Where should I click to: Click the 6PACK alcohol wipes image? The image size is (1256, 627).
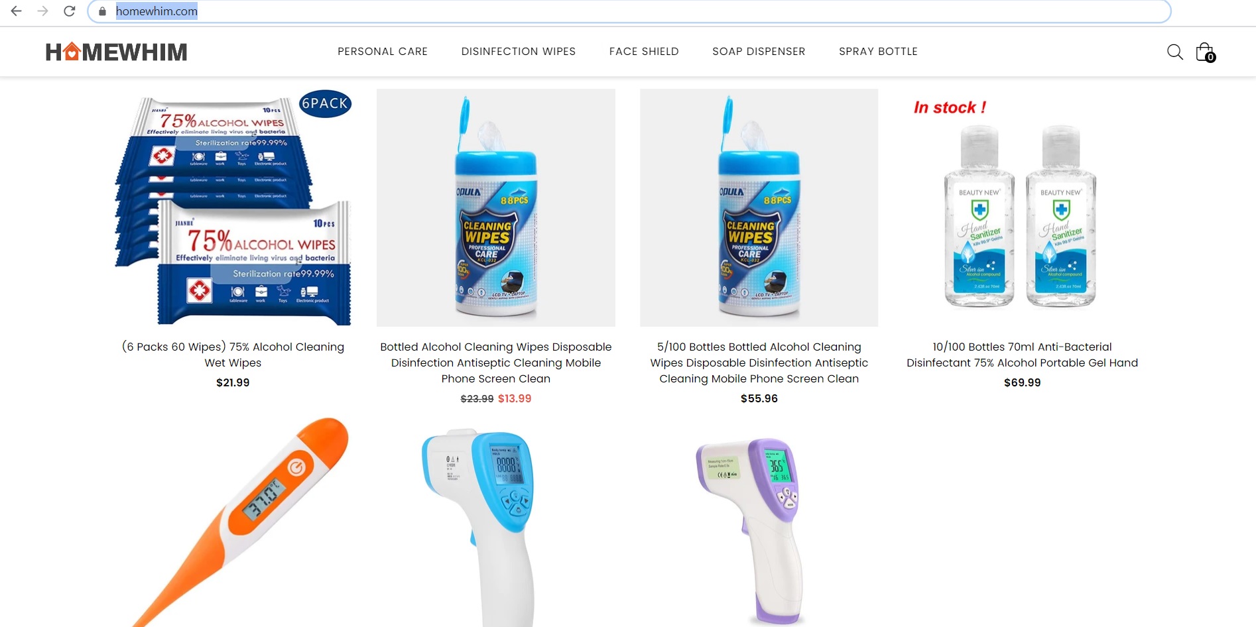[233, 207]
